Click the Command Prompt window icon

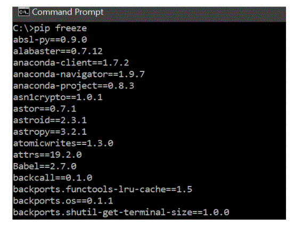(x=23, y=12)
